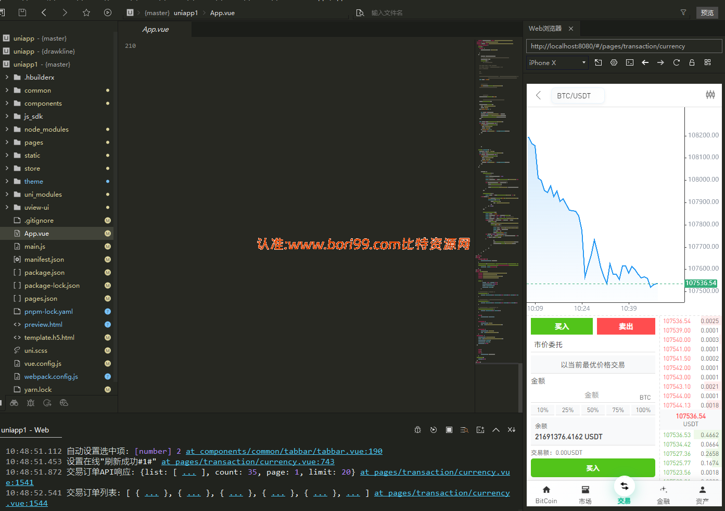Navigate browser back arrow
The image size is (725, 511).
pos(645,62)
